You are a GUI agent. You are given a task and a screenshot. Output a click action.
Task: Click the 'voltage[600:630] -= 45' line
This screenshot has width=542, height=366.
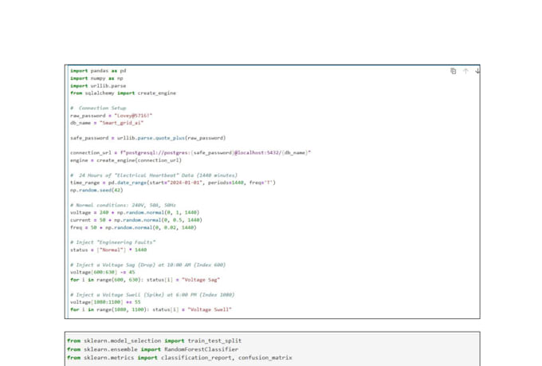[103, 272]
